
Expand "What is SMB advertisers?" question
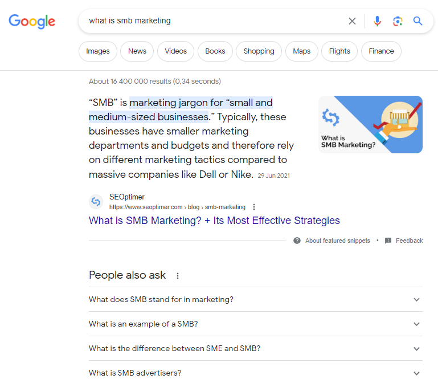[x=416, y=373]
